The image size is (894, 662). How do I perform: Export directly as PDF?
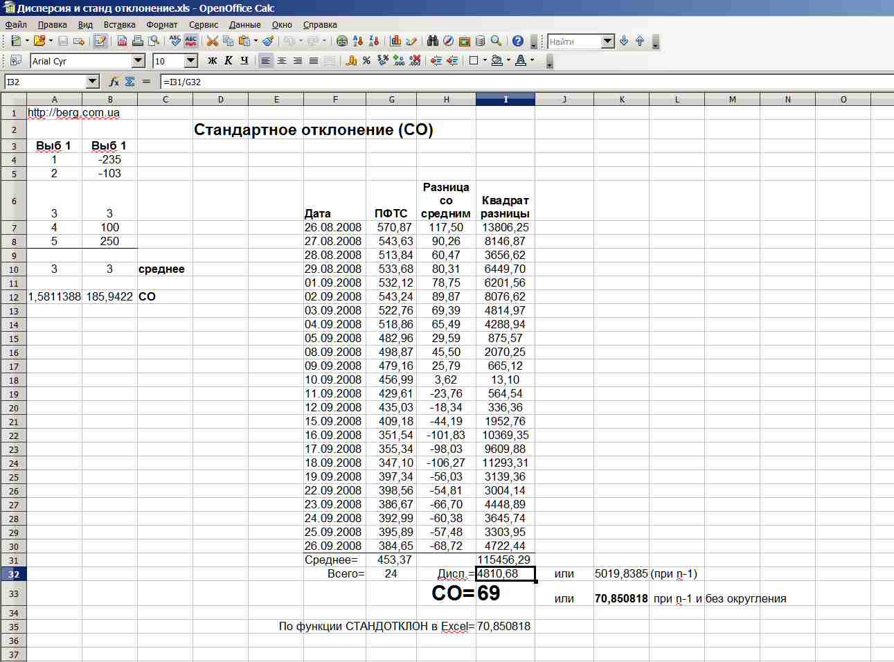coord(122,42)
